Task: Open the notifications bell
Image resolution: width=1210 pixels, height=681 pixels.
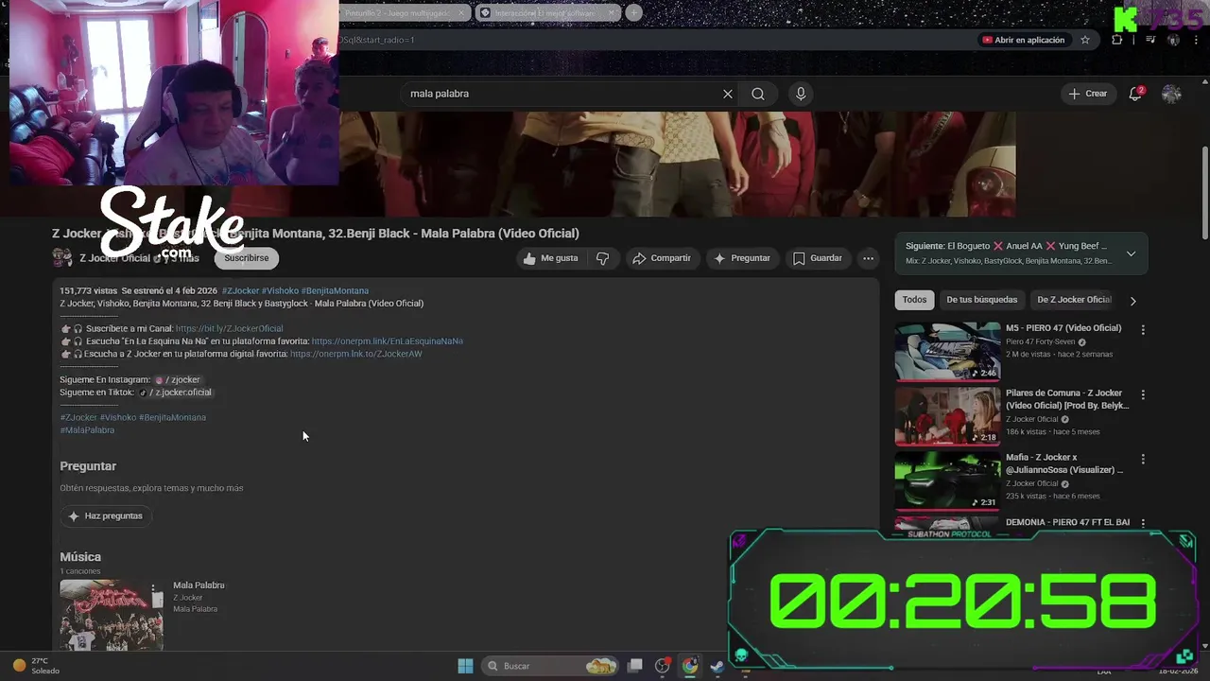Action: [x=1135, y=94]
